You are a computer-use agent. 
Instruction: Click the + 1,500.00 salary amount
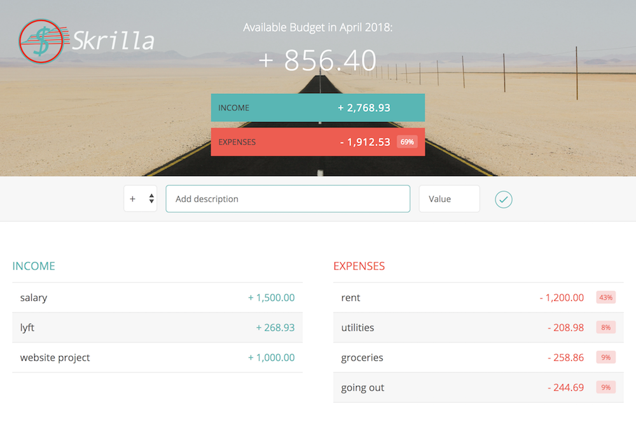[272, 297]
